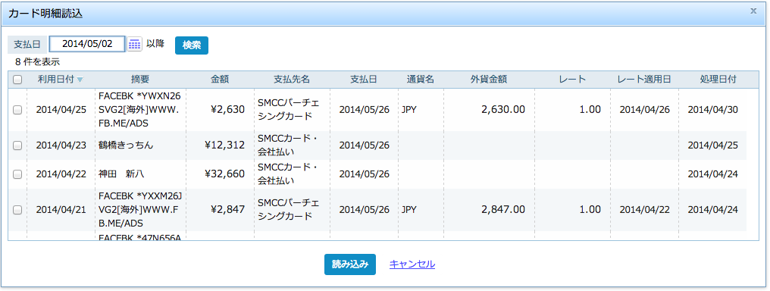Click the 外貨金額 column header
The height and width of the screenshot is (291, 770).
pyautogui.click(x=489, y=80)
